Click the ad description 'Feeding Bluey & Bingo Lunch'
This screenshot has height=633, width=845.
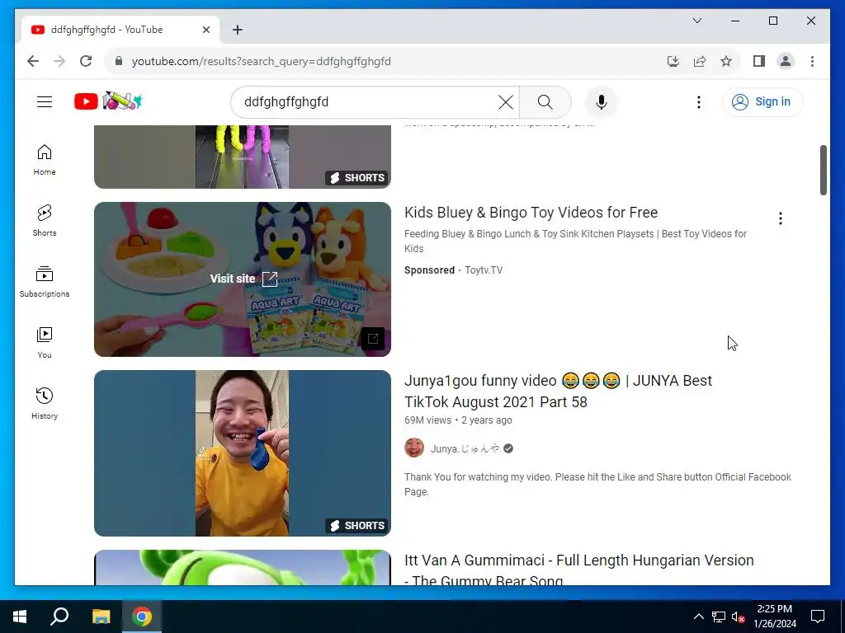[x=575, y=241]
